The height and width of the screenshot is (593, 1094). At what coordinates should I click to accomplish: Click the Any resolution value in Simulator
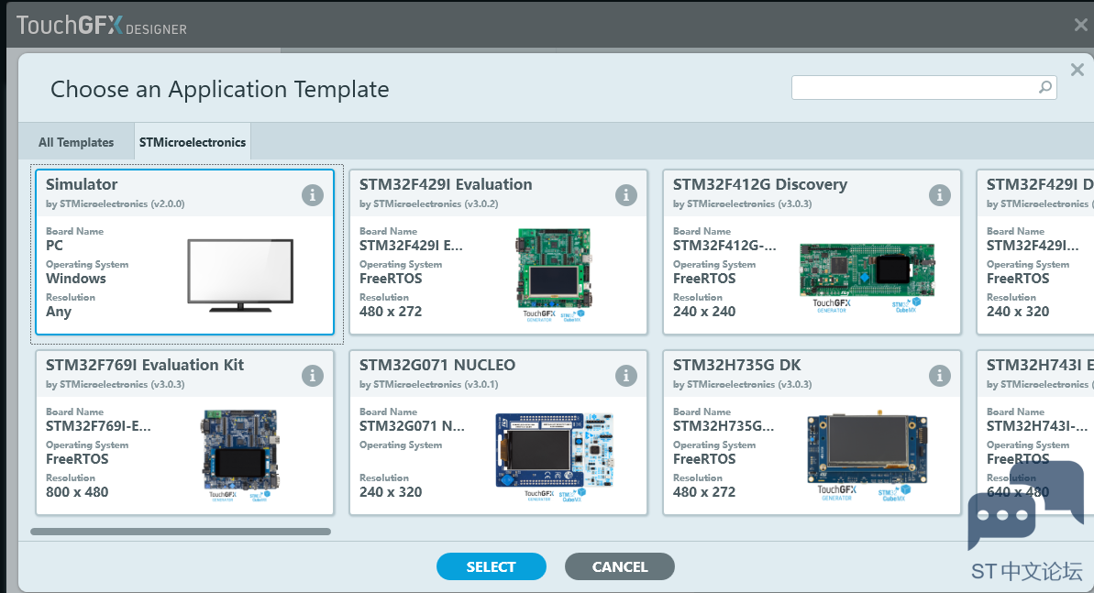pyautogui.click(x=59, y=312)
